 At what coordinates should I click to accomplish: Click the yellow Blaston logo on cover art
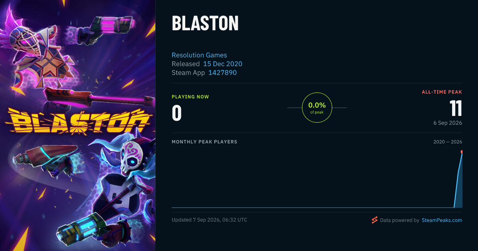click(x=78, y=121)
